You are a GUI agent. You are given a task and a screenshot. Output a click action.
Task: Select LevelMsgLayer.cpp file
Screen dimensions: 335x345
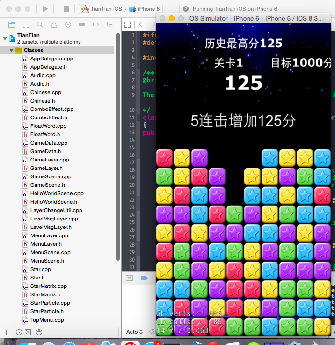pyautogui.click(x=54, y=219)
